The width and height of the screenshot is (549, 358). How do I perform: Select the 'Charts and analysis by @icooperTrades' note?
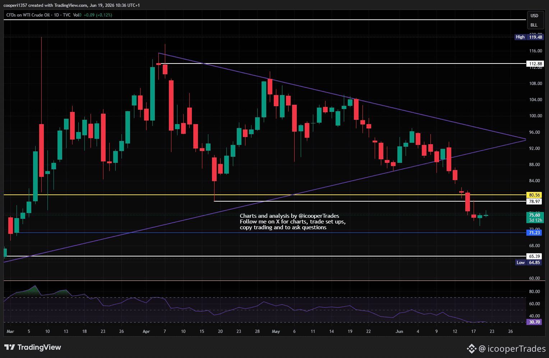(x=290, y=216)
